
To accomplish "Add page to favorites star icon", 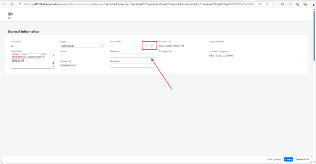I will (x=274, y=4).
